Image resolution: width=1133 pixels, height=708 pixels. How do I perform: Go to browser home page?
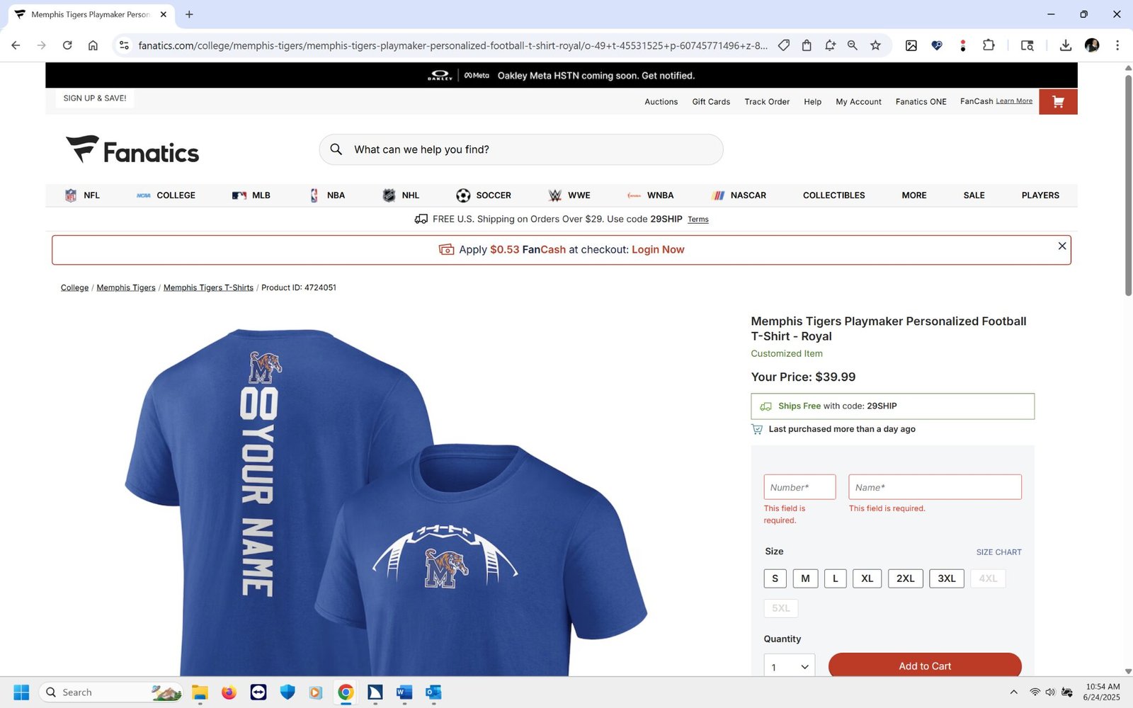click(93, 45)
